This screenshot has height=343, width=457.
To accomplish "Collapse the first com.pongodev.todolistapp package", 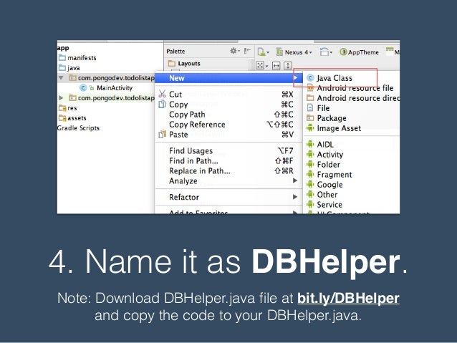I will pos(61,78).
